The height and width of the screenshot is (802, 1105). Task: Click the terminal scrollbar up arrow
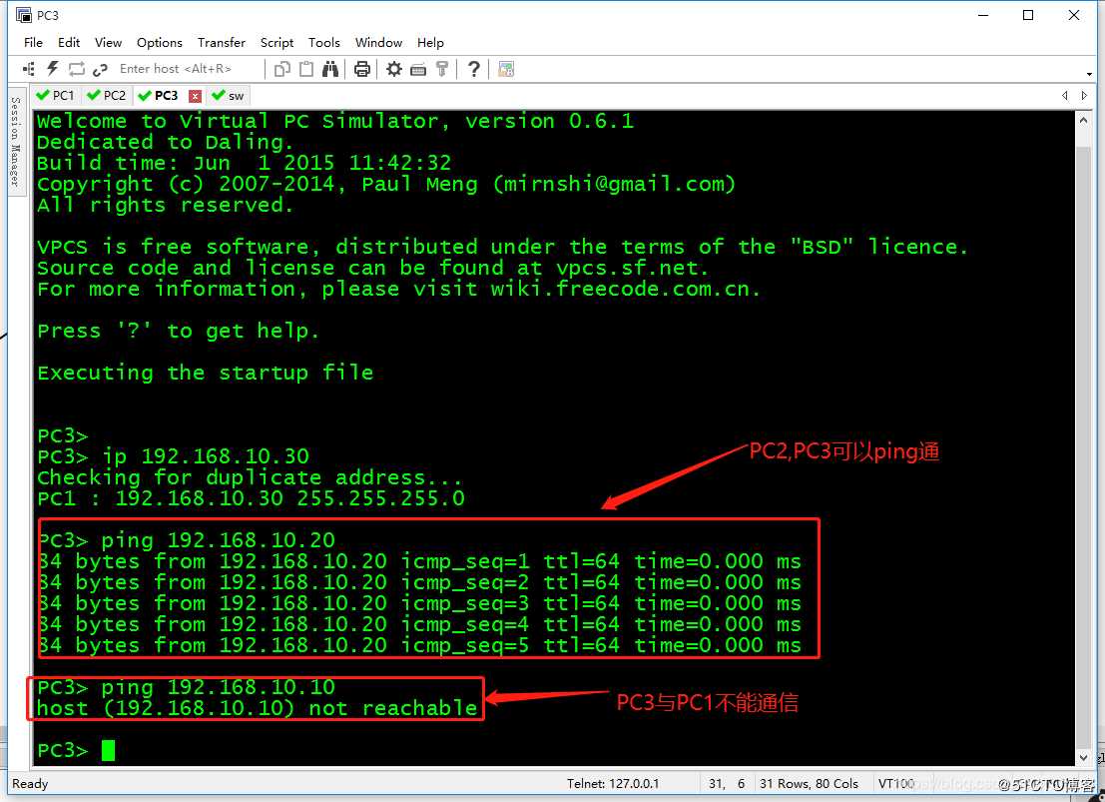tap(1084, 121)
